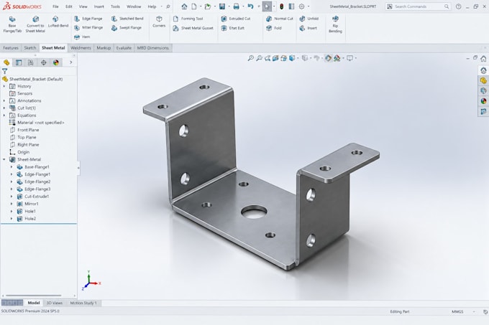Open the MMGS unit system dropdown
489x325 pixels.
[x=474, y=311]
